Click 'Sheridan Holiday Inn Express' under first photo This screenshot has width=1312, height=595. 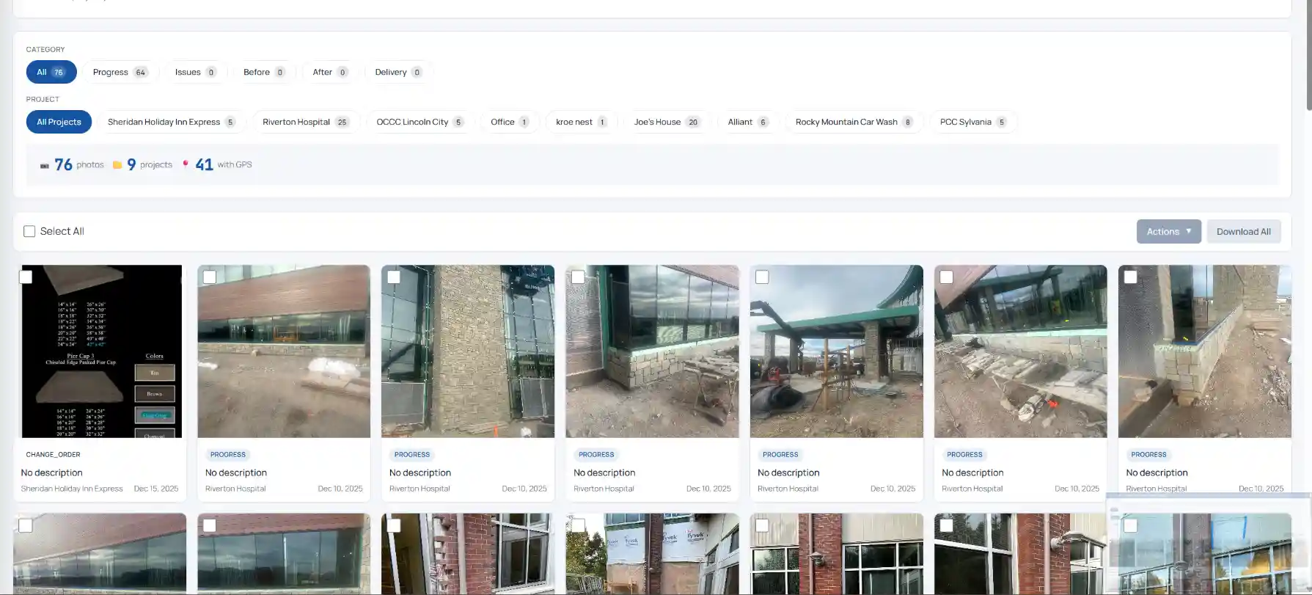point(72,489)
